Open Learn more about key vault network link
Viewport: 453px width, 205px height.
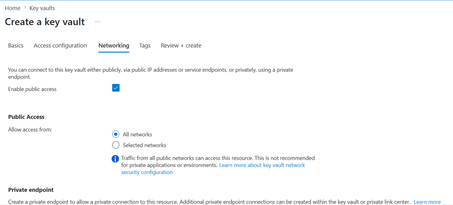coord(262,165)
